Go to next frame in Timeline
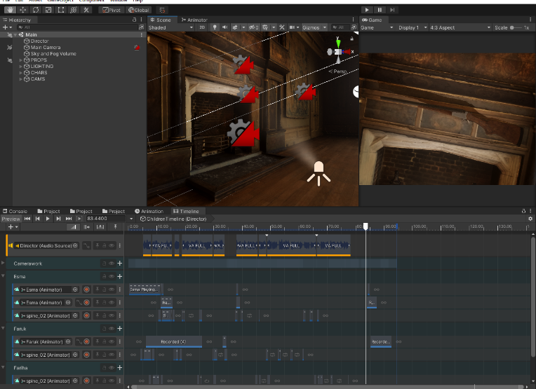 (x=58, y=219)
